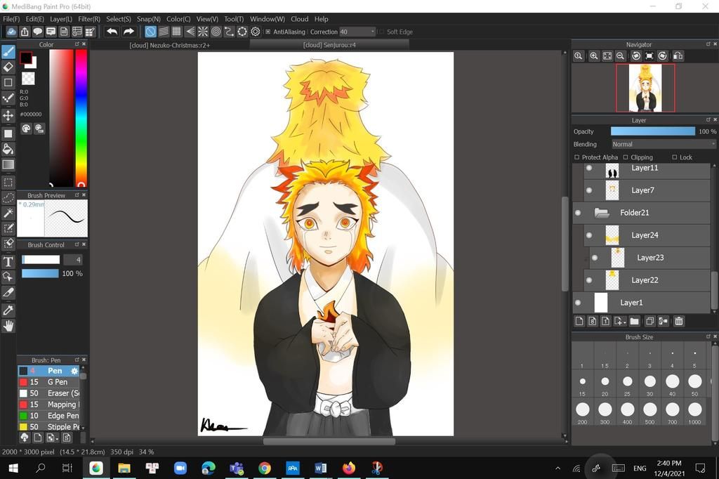Pick the Text tool
The height and width of the screenshot is (479, 719).
coord(8,261)
